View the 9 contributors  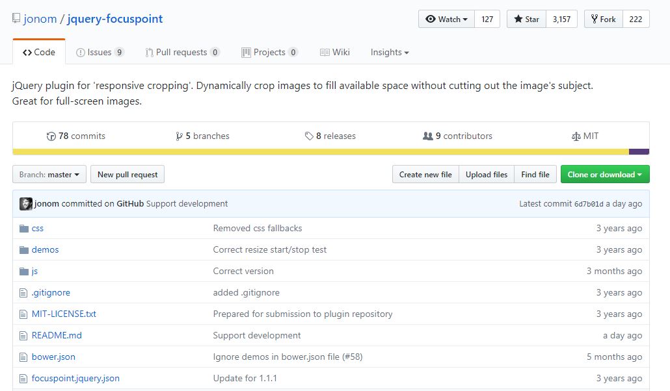pyautogui.click(x=458, y=136)
